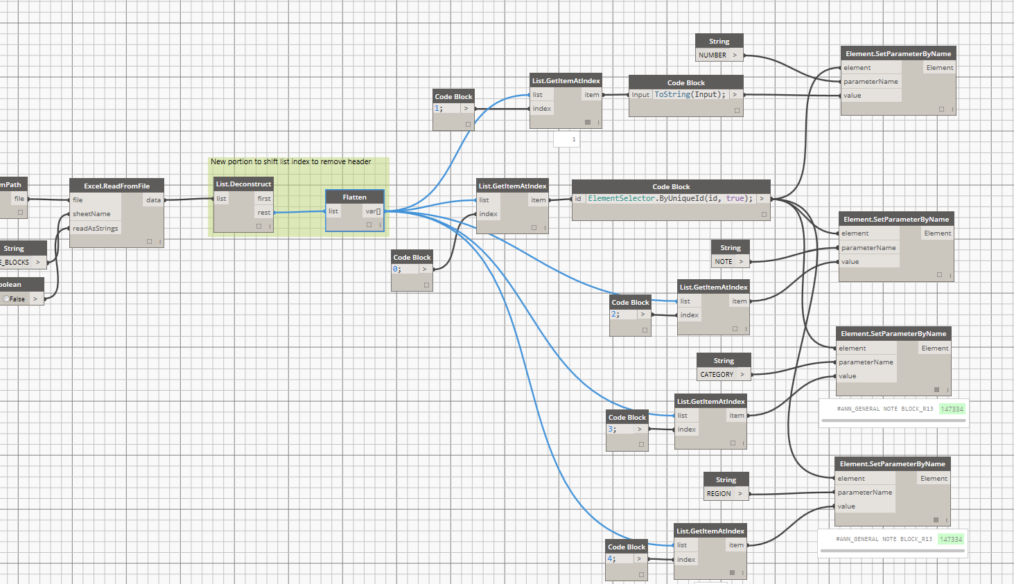The height and width of the screenshot is (584, 1014).
Task: Select the False radio button on Boolean node
Action: [x=6, y=299]
